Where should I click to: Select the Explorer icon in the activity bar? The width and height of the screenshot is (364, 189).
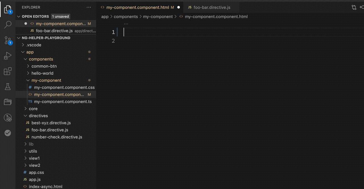[x=8, y=9]
